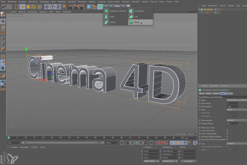Select the texture mode checkered icon
The image size is (247, 165).
[x=3, y=27]
